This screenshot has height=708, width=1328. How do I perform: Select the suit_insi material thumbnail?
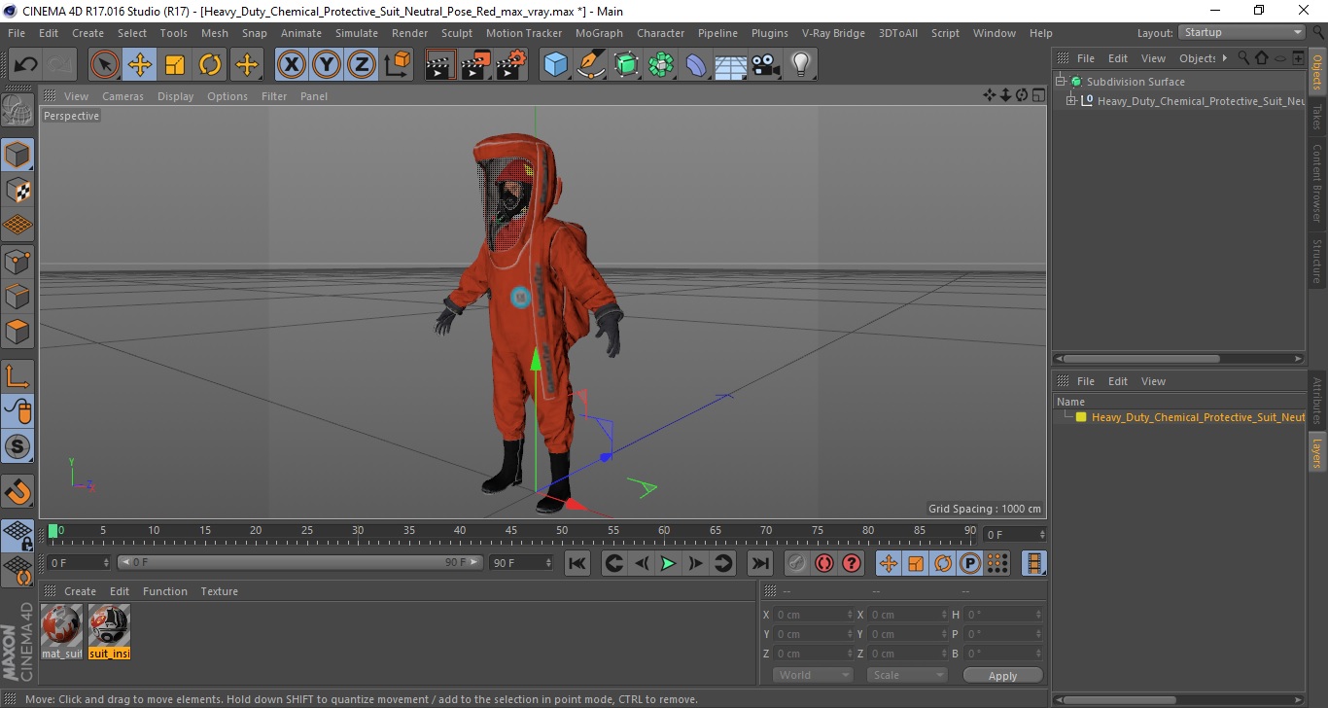(x=109, y=631)
